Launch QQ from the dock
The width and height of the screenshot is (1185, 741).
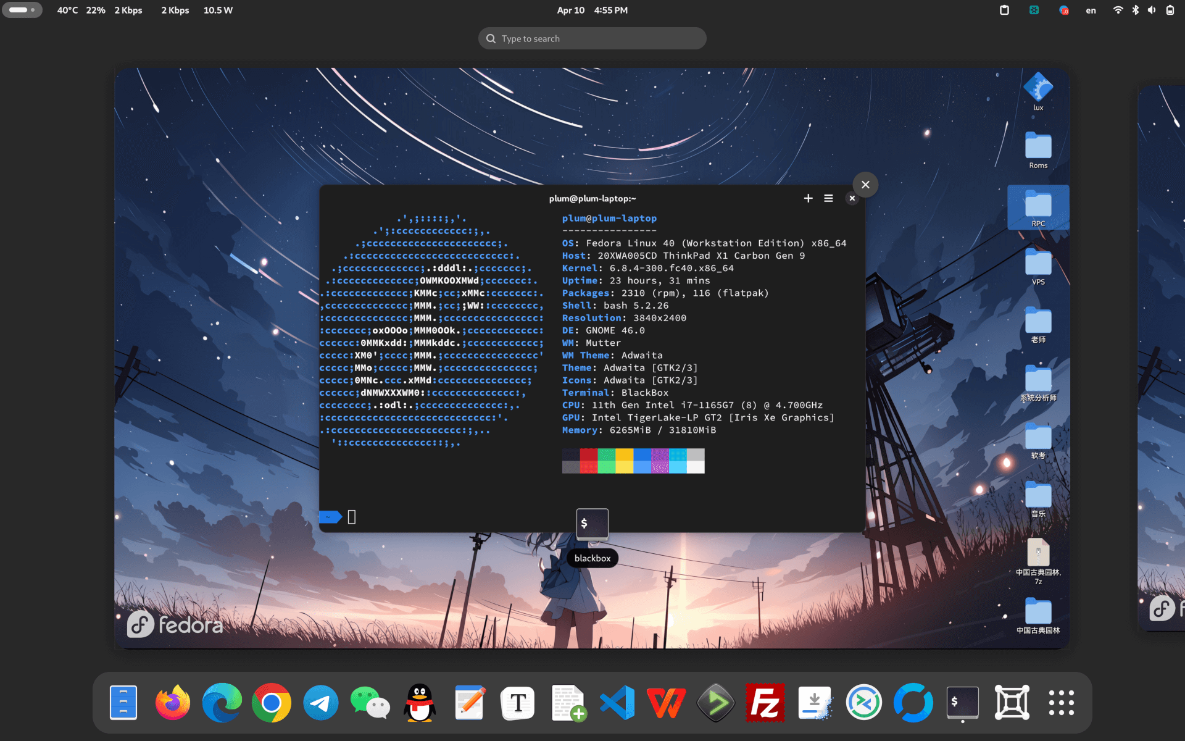pyautogui.click(x=419, y=702)
